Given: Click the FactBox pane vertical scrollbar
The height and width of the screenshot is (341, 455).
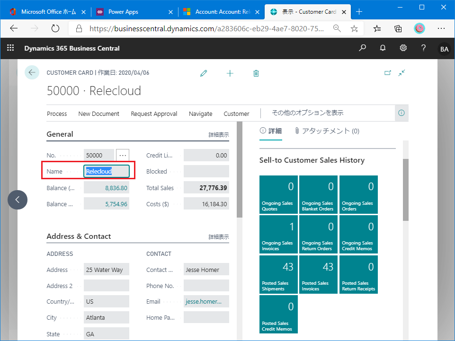Looking at the screenshot, I should coord(406,190).
